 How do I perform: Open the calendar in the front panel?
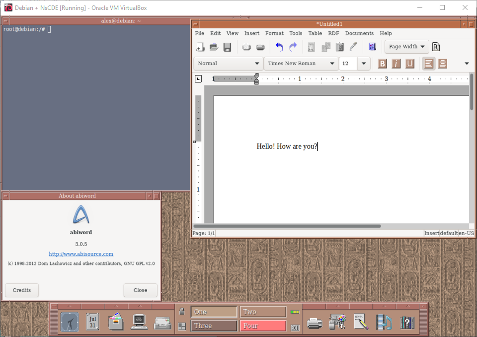click(x=92, y=322)
